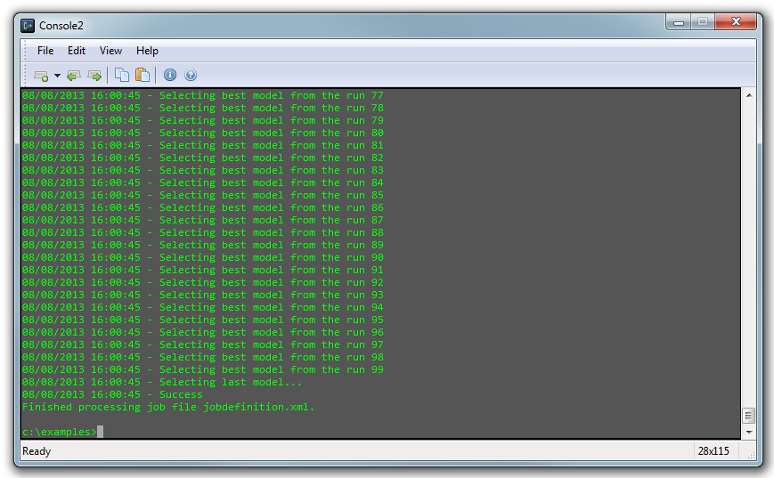The image size is (774, 478).
Task: Open the Help menu
Action: click(x=147, y=51)
